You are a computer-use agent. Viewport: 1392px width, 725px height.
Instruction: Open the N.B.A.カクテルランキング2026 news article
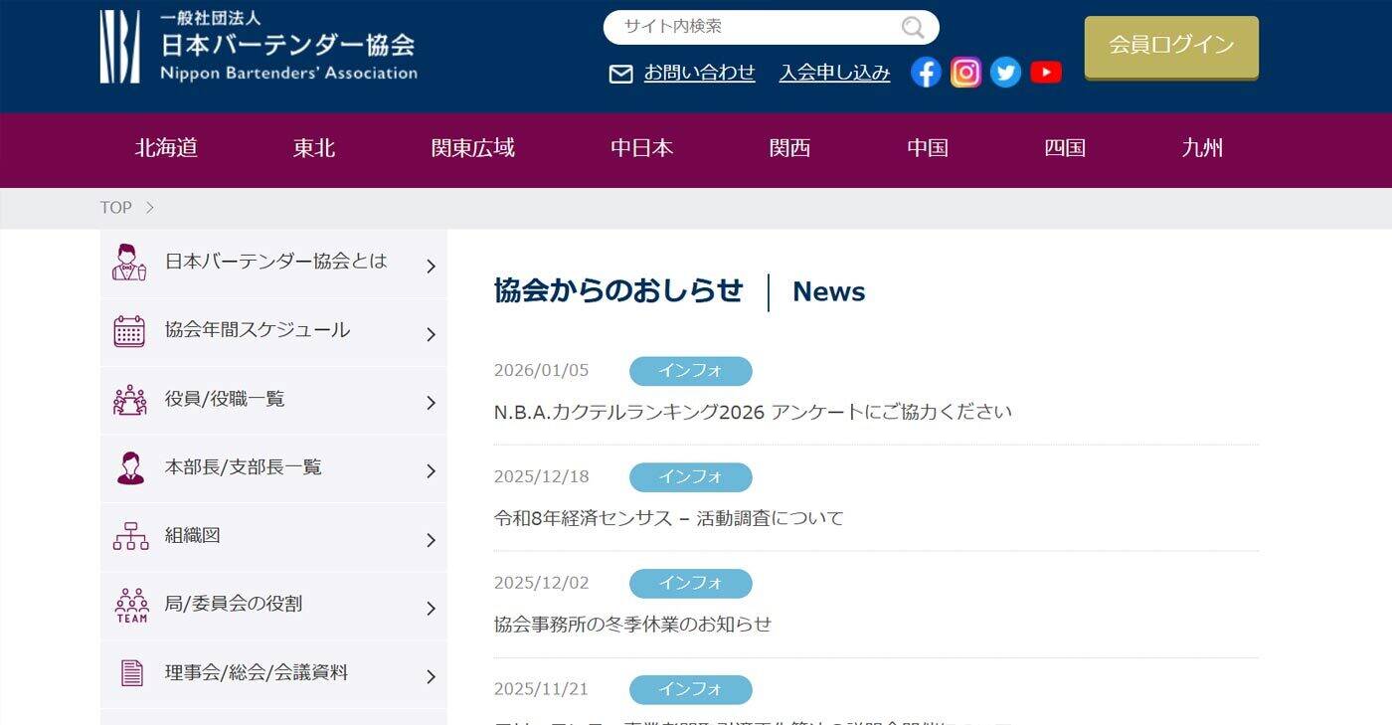752,412
